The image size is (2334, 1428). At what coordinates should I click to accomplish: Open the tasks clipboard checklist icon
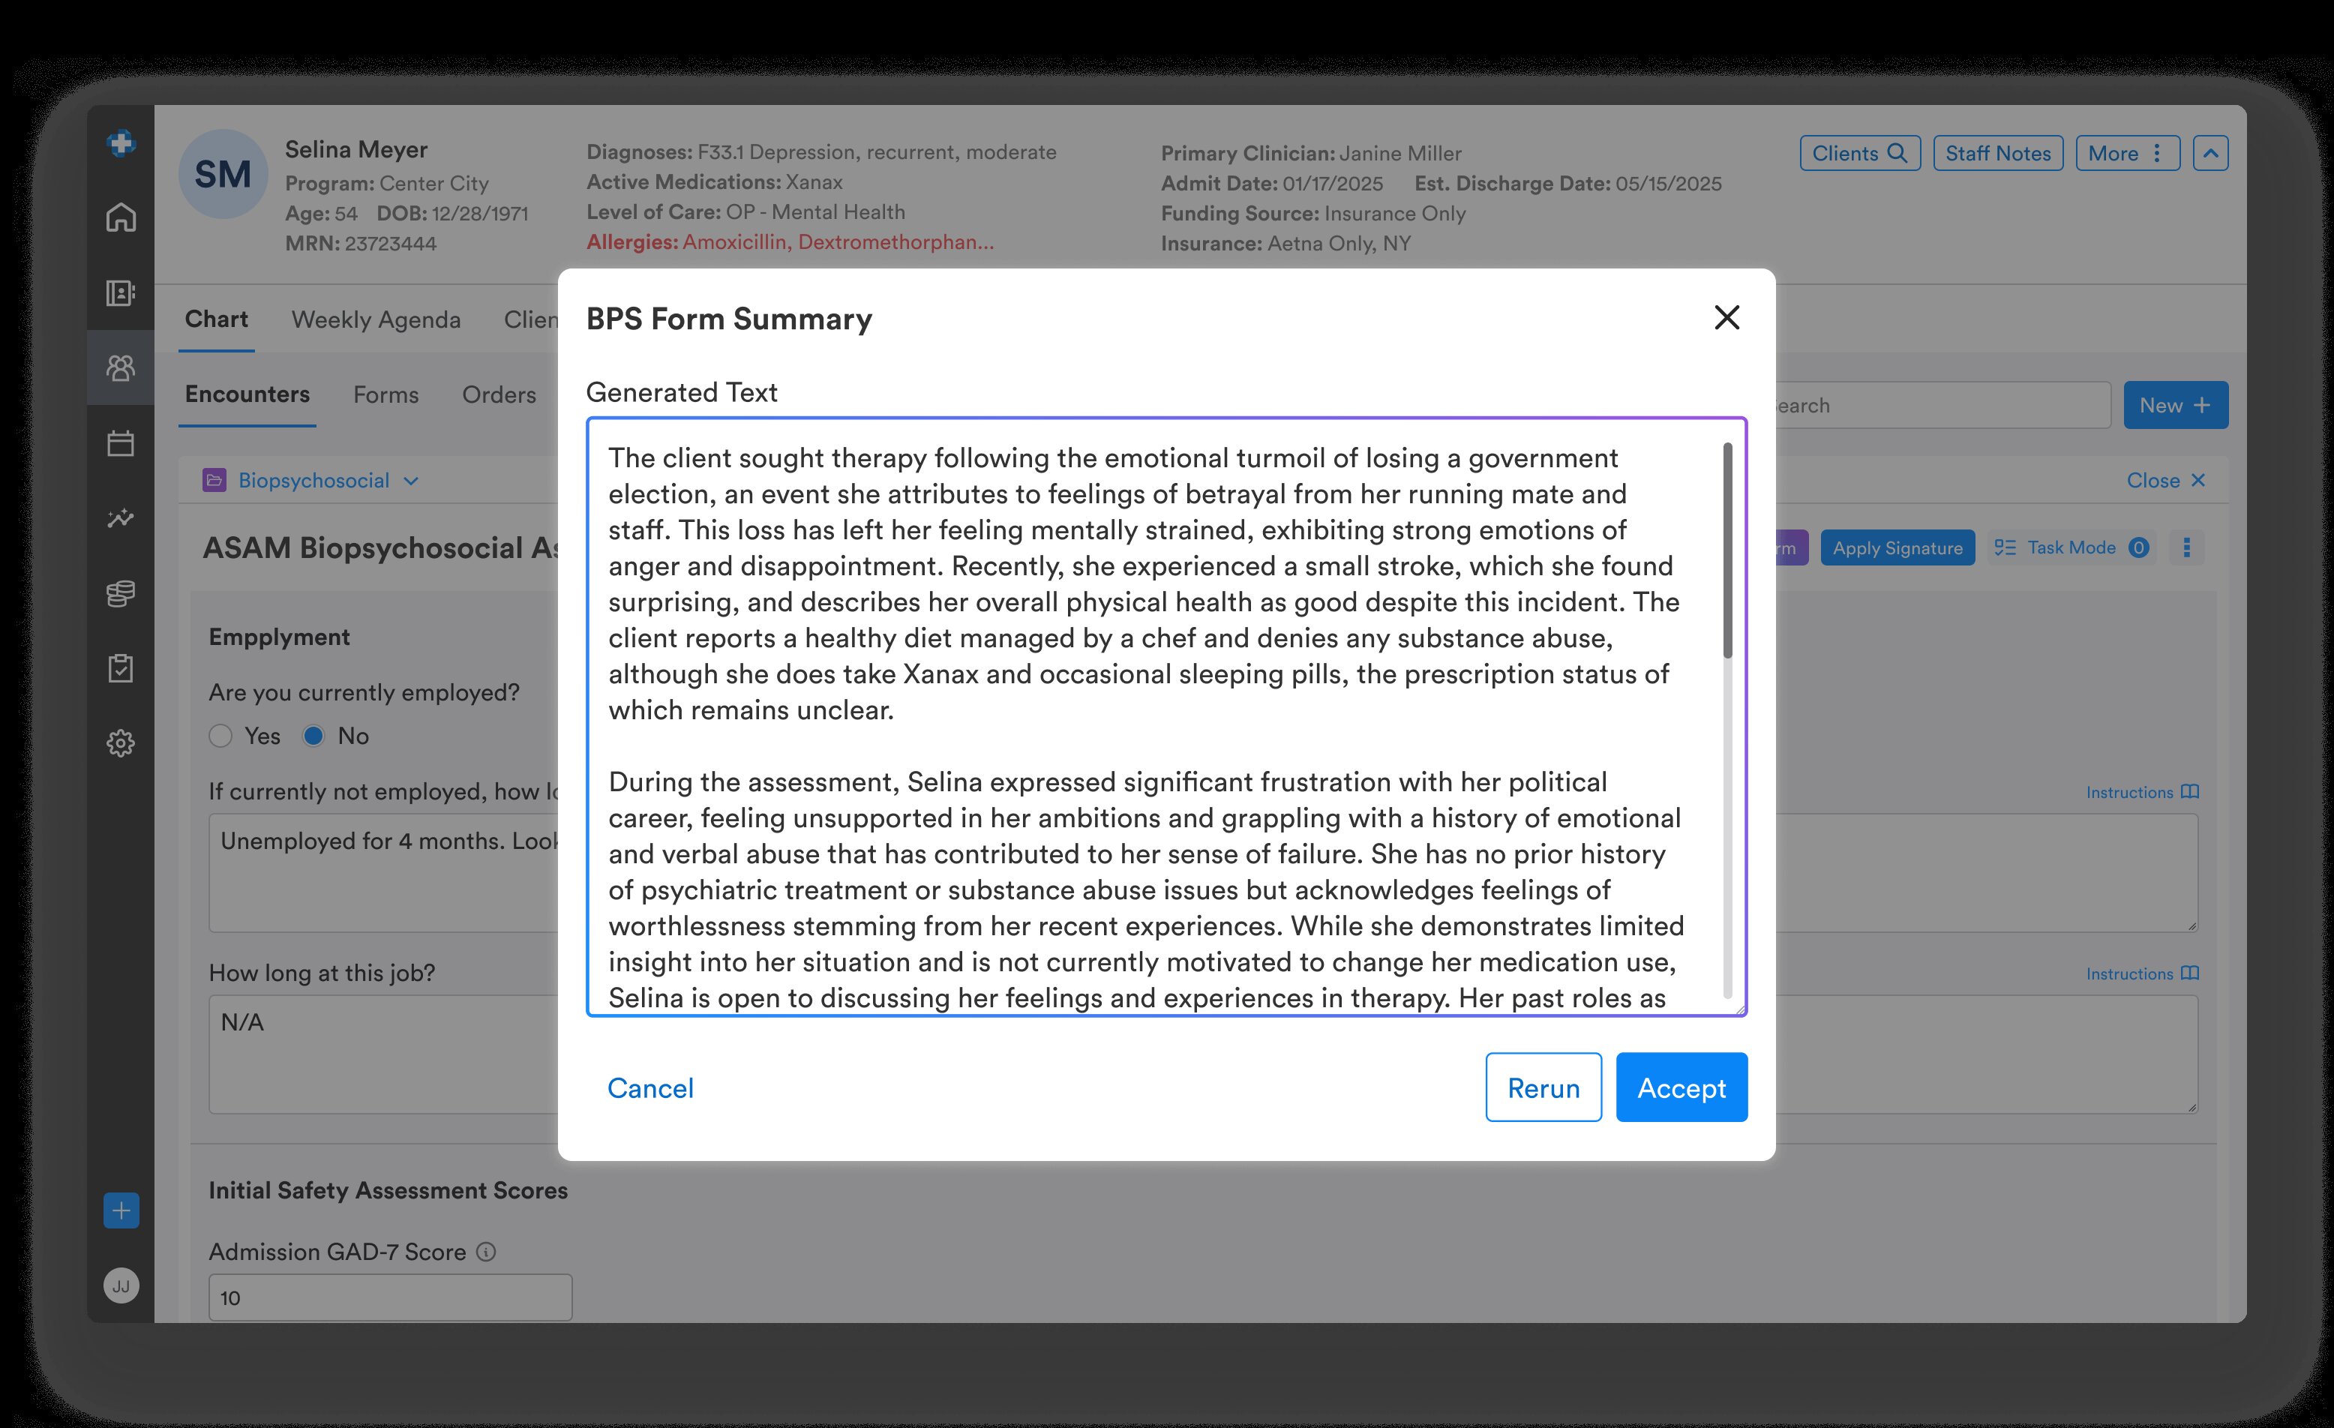coord(120,668)
